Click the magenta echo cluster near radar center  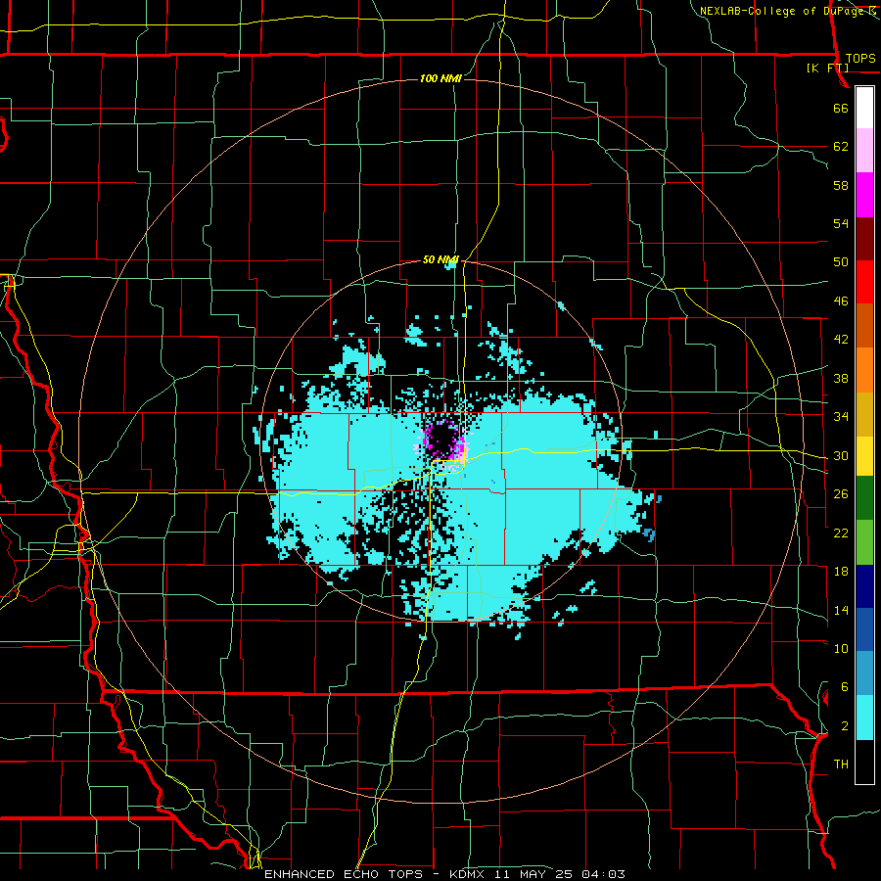coord(445,442)
